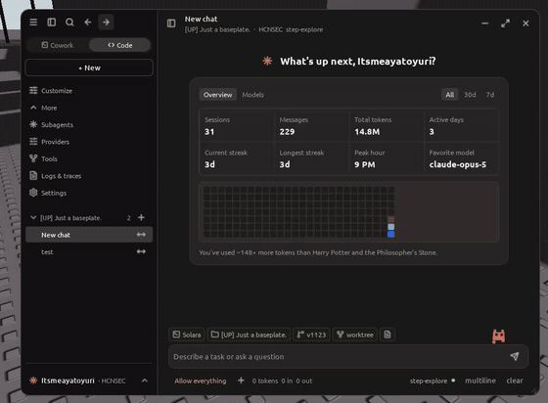Toggle the worktree chip
Viewport: 548px width, 403px height.
(x=355, y=335)
